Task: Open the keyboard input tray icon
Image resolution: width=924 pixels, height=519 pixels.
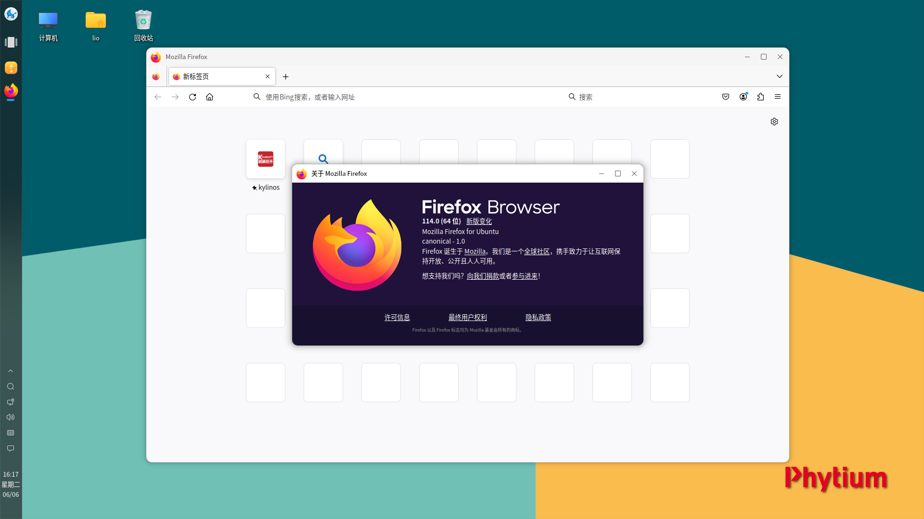Action: (x=11, y=433)
